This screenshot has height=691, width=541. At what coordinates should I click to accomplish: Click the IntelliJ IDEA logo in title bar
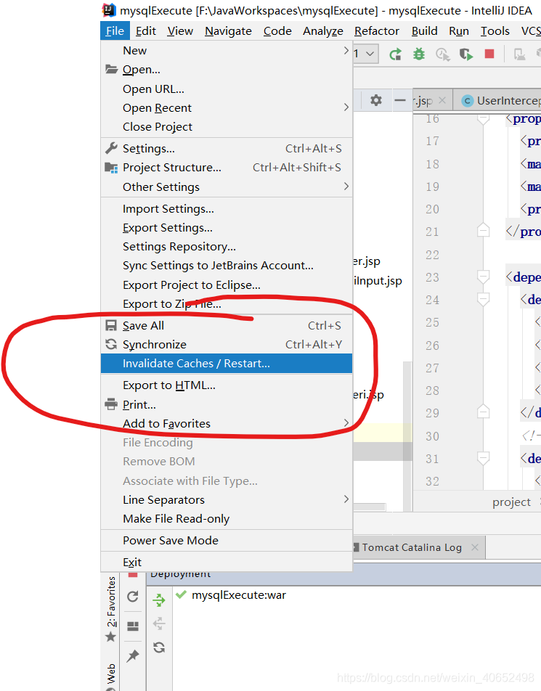coord(109,10)
